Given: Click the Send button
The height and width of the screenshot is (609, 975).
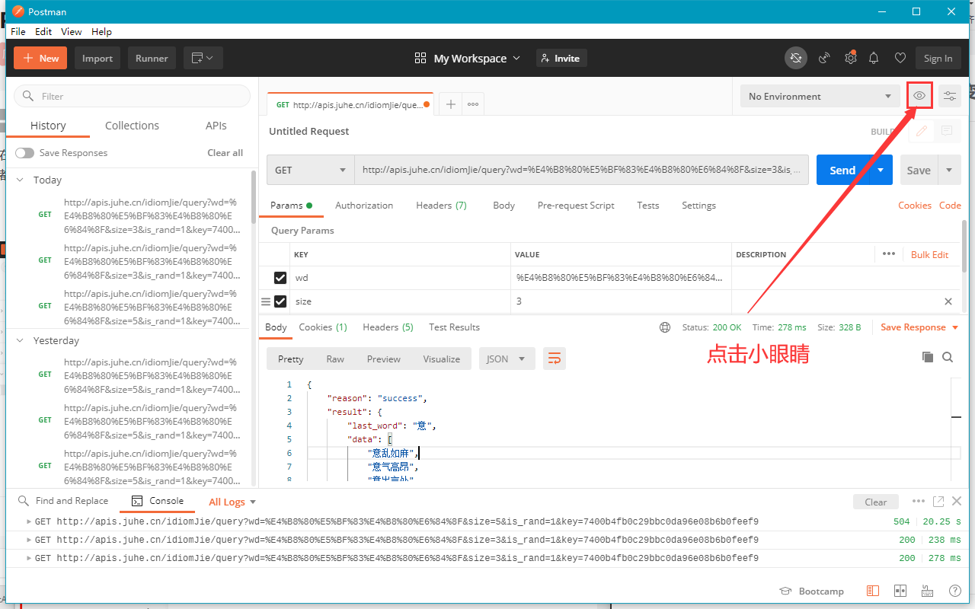Looking at the screenshot, I should click(x=843, y=170).
